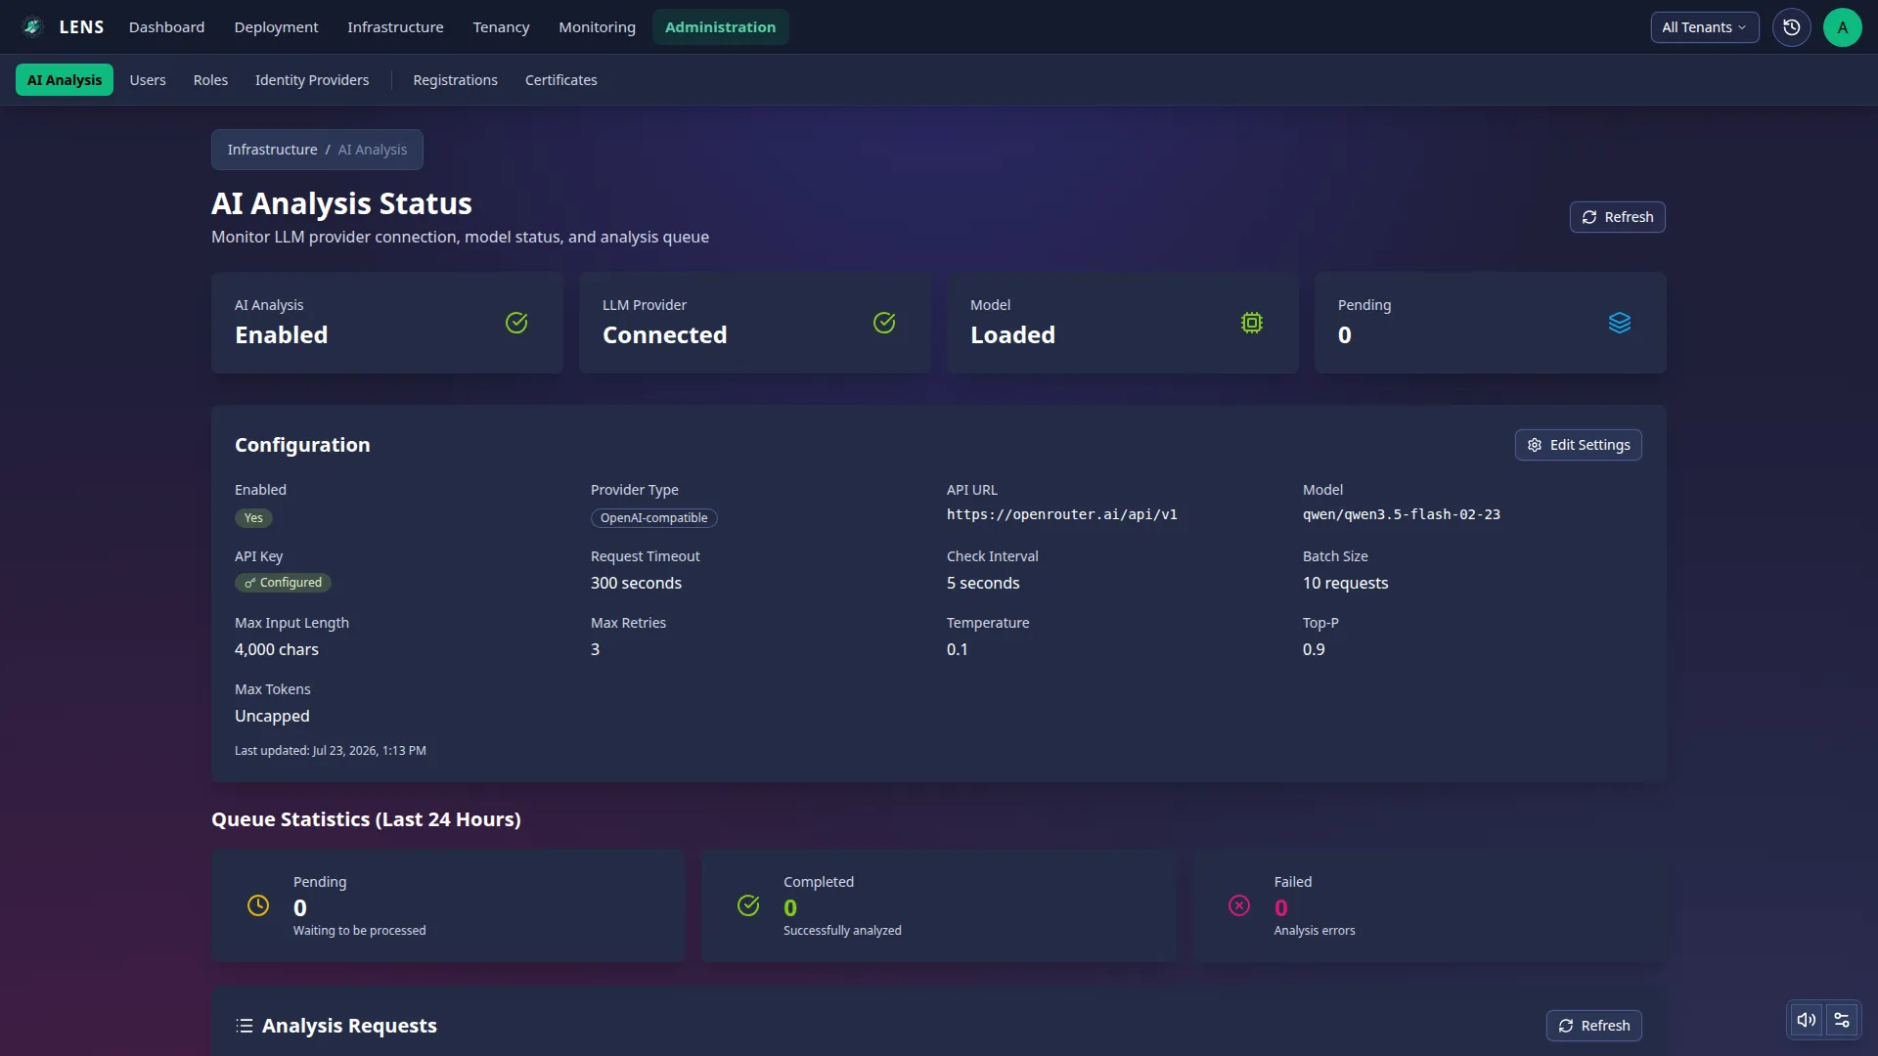Image resolution: width=1878 pixels, height=1056 pixels.
Task: Click the Last updated timestamp
Action: coord(331,751)
